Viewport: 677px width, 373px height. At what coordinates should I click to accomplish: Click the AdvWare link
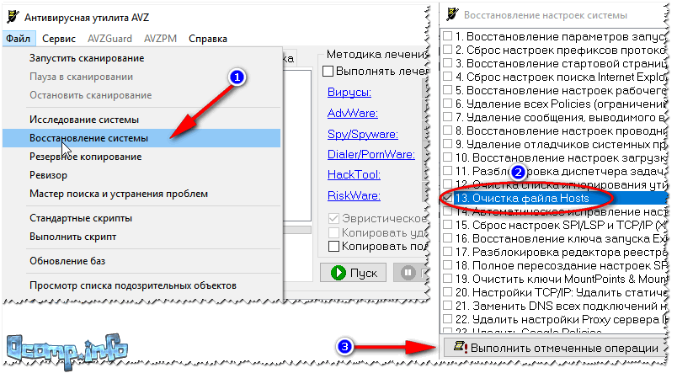352,113
